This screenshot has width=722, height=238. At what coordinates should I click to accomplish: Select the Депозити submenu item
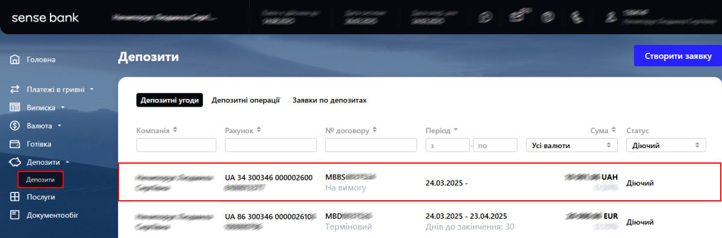coord(40,179)
